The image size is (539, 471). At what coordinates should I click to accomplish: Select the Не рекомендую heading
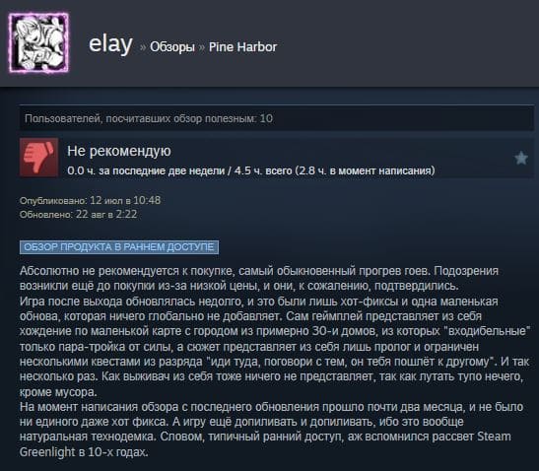pyautogui.click(x=119, y=151)
